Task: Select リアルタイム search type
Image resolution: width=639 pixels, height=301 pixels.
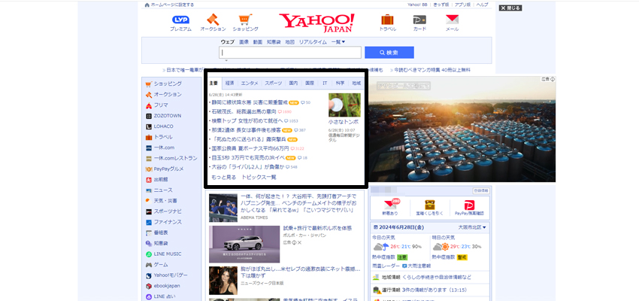Action: [313, 41]
